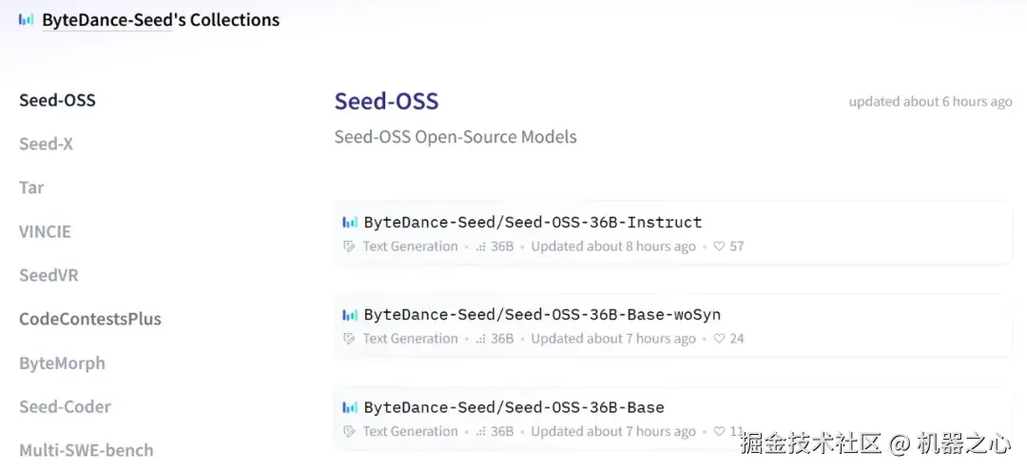
Task: Open the ByteMorph collection
Action: pyautogui.click(x=62, y=363)
